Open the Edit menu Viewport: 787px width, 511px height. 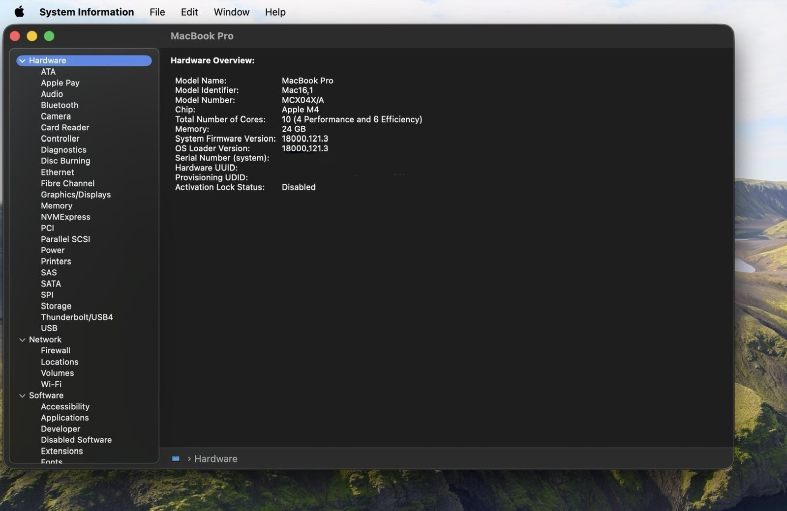point(189,12)
